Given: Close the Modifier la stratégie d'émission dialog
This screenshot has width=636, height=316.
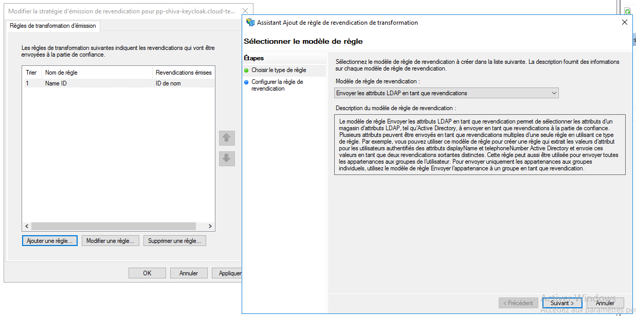Looking at the screenshot, I should pyautogui.click(x=245, y=11).
